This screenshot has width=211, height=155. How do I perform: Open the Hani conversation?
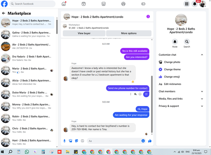point(27,142)
